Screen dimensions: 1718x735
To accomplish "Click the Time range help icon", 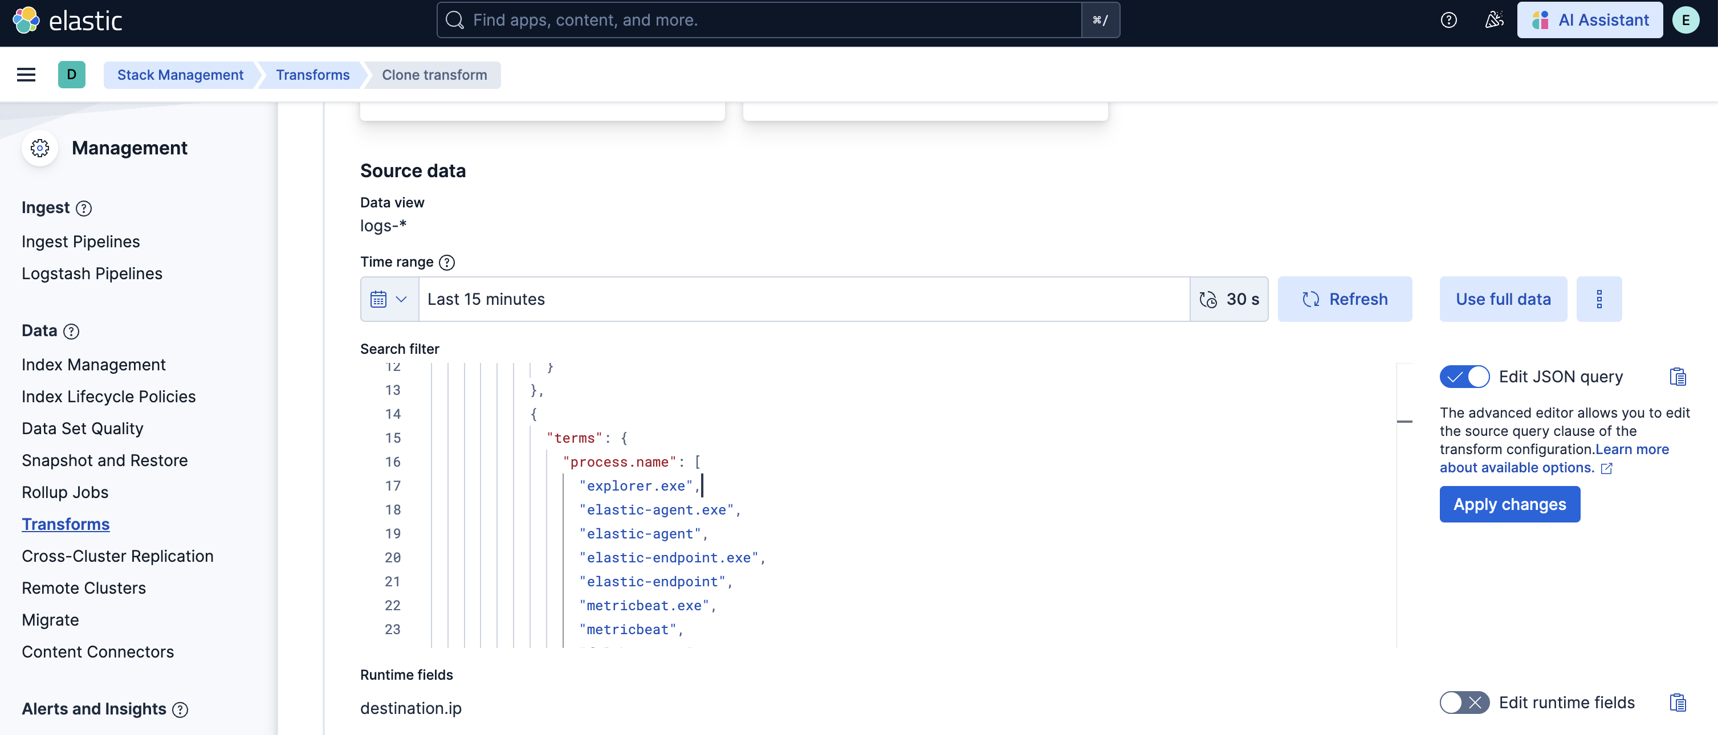I will coord(447,263).
